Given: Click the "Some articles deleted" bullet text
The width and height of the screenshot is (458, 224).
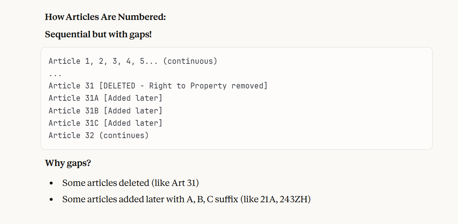Looking at the screenshot, I should click(x=106, y=183).
